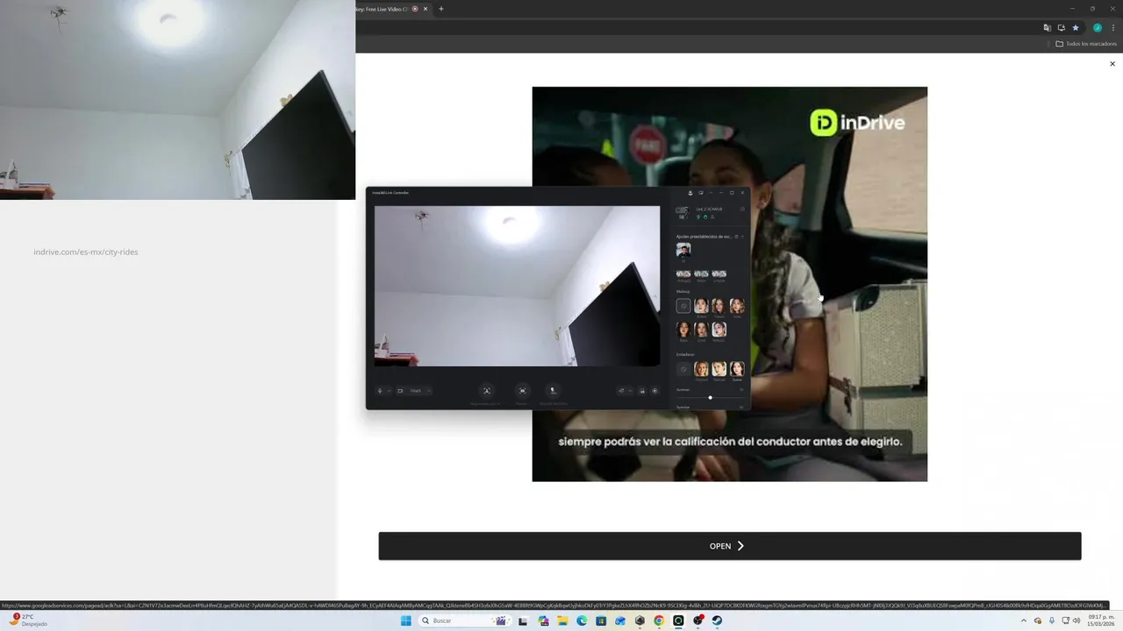
Task: Apply the first makeup face preset
Action: tap(701, 306)
